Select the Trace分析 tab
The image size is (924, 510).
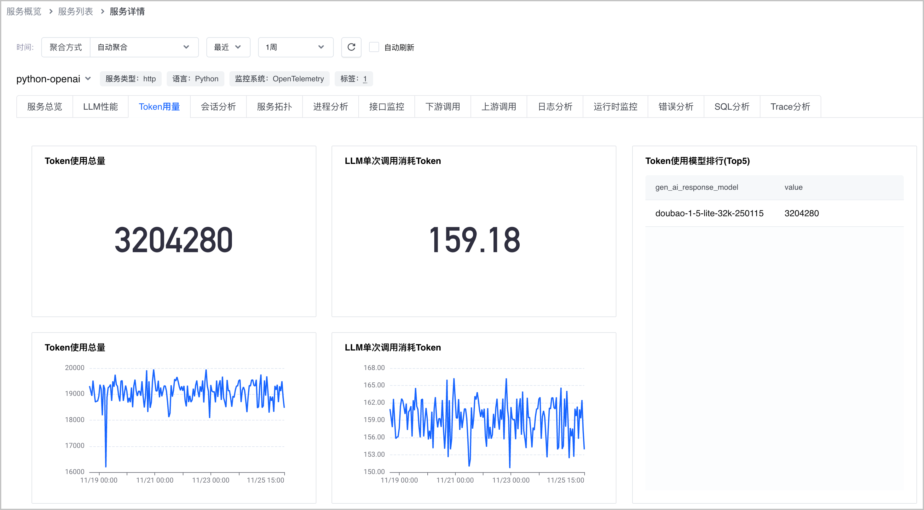(x=790, y=107)
